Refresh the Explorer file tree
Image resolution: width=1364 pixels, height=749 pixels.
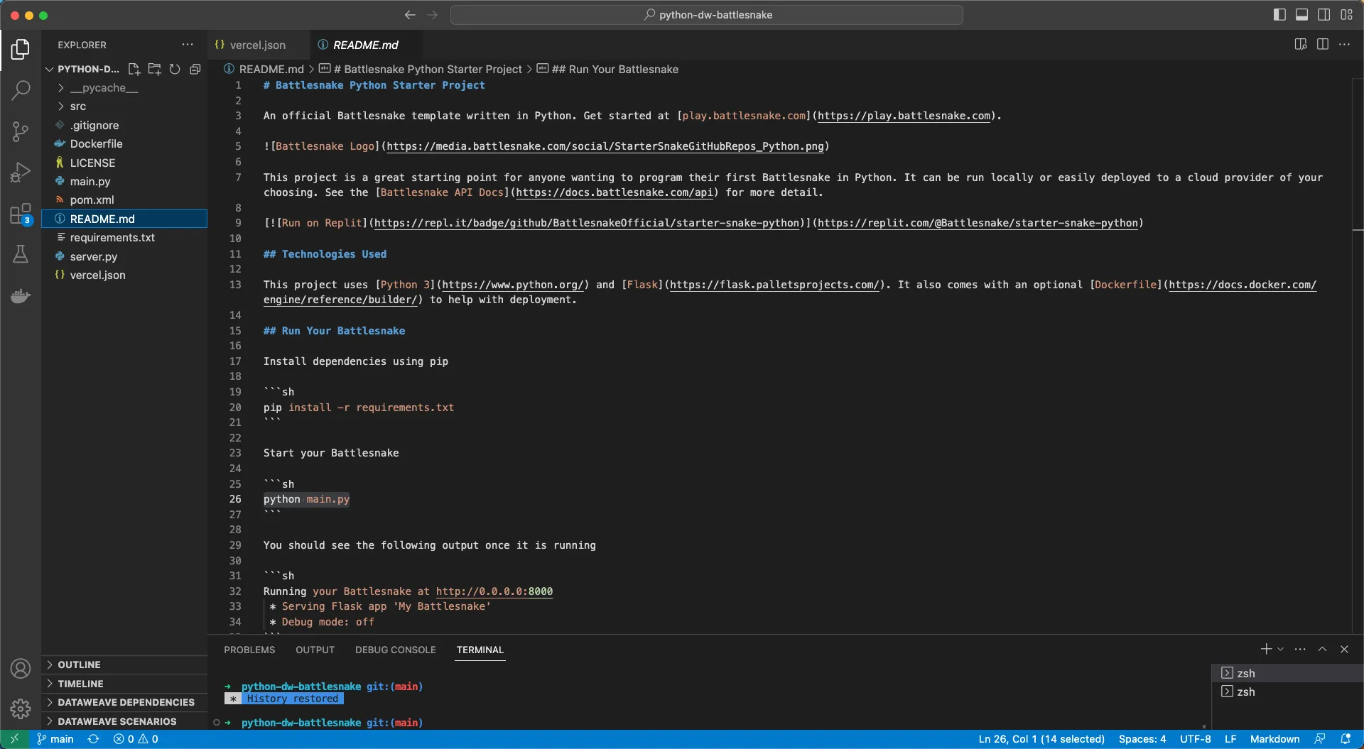click(175, 69)
